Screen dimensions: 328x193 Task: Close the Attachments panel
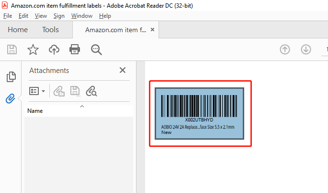(123, 70)
